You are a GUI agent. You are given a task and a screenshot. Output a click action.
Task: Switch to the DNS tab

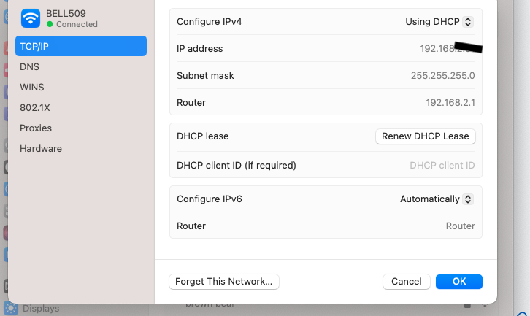(30, 66)
